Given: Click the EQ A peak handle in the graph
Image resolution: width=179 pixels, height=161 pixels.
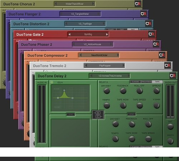Looking at the screenshot, I should click(x=64, y=90).
